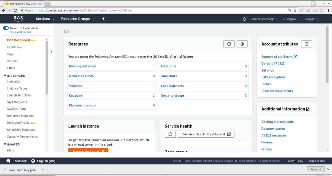The image size is (332, 176).
Task: Refresh the Service health panel
Action: coord(170,134)
